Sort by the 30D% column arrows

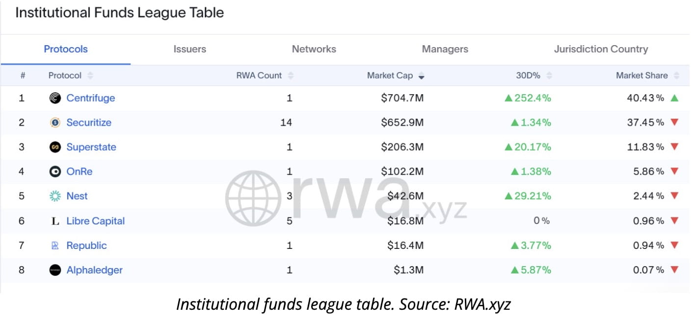549,76
